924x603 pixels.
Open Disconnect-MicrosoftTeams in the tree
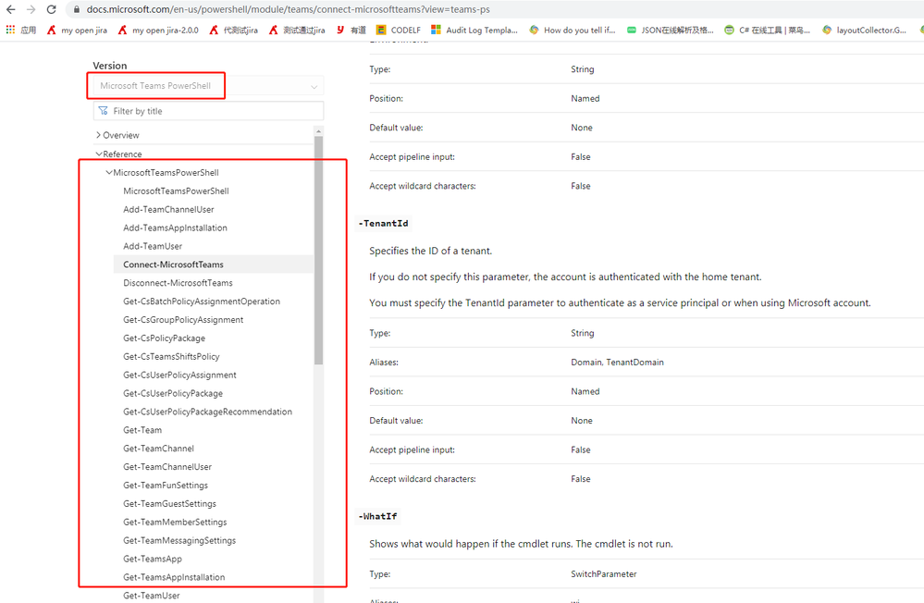[178, 283]
